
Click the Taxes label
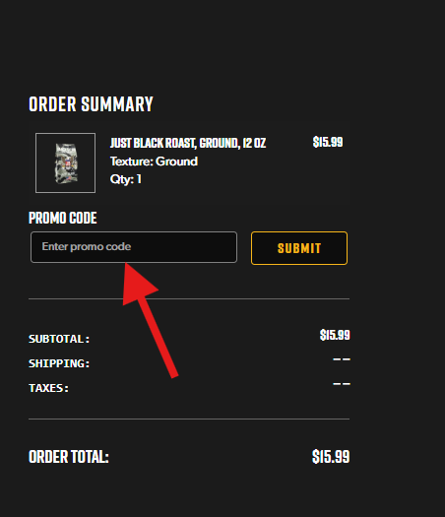(49, 388)
